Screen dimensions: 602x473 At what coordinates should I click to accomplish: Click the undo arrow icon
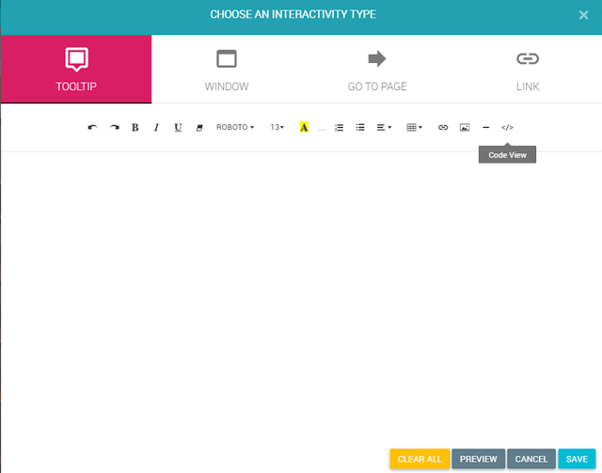92,127
